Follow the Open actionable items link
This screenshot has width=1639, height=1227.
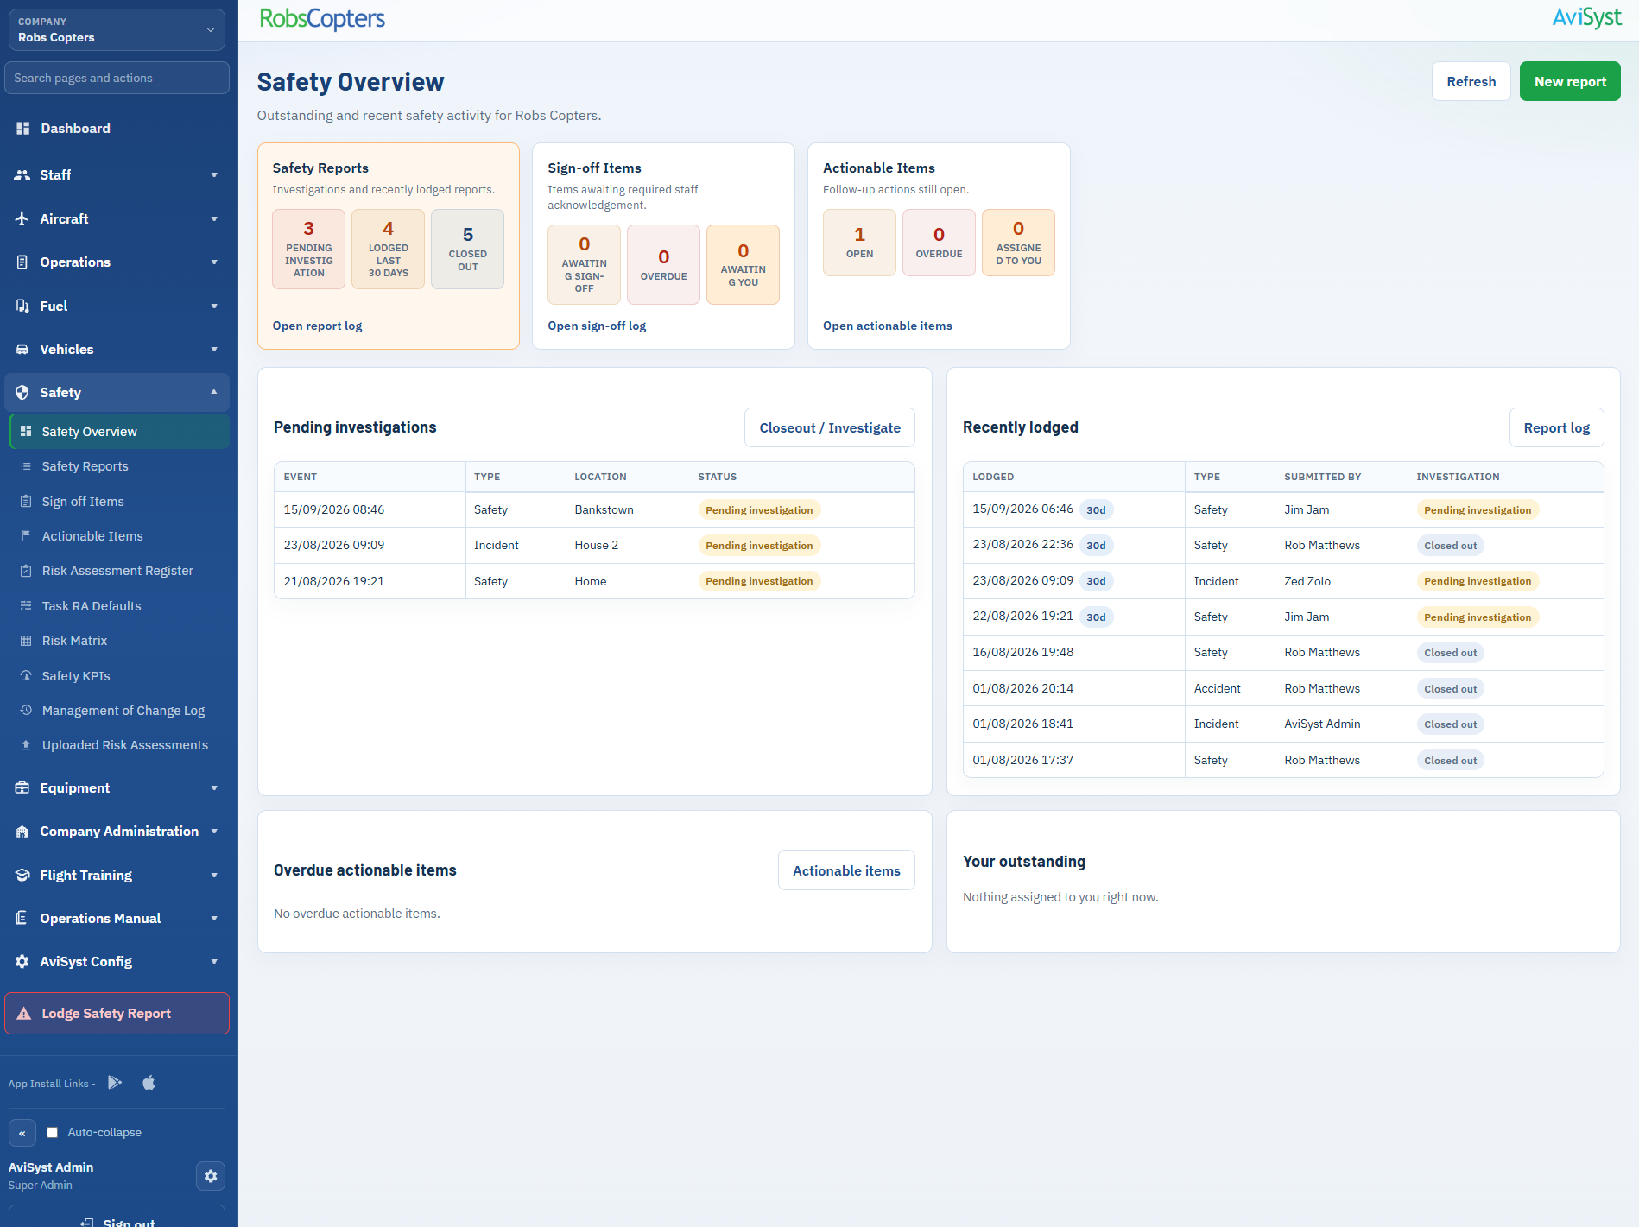click(887, 326)
